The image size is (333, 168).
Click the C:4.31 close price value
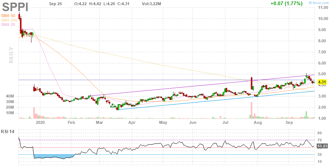(x=123, y=4)
